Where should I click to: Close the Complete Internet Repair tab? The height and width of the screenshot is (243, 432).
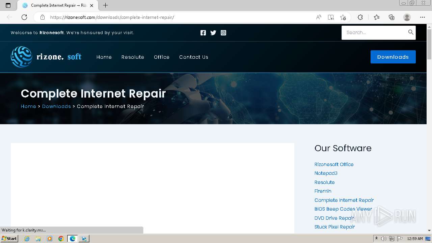tap(91, 5)
